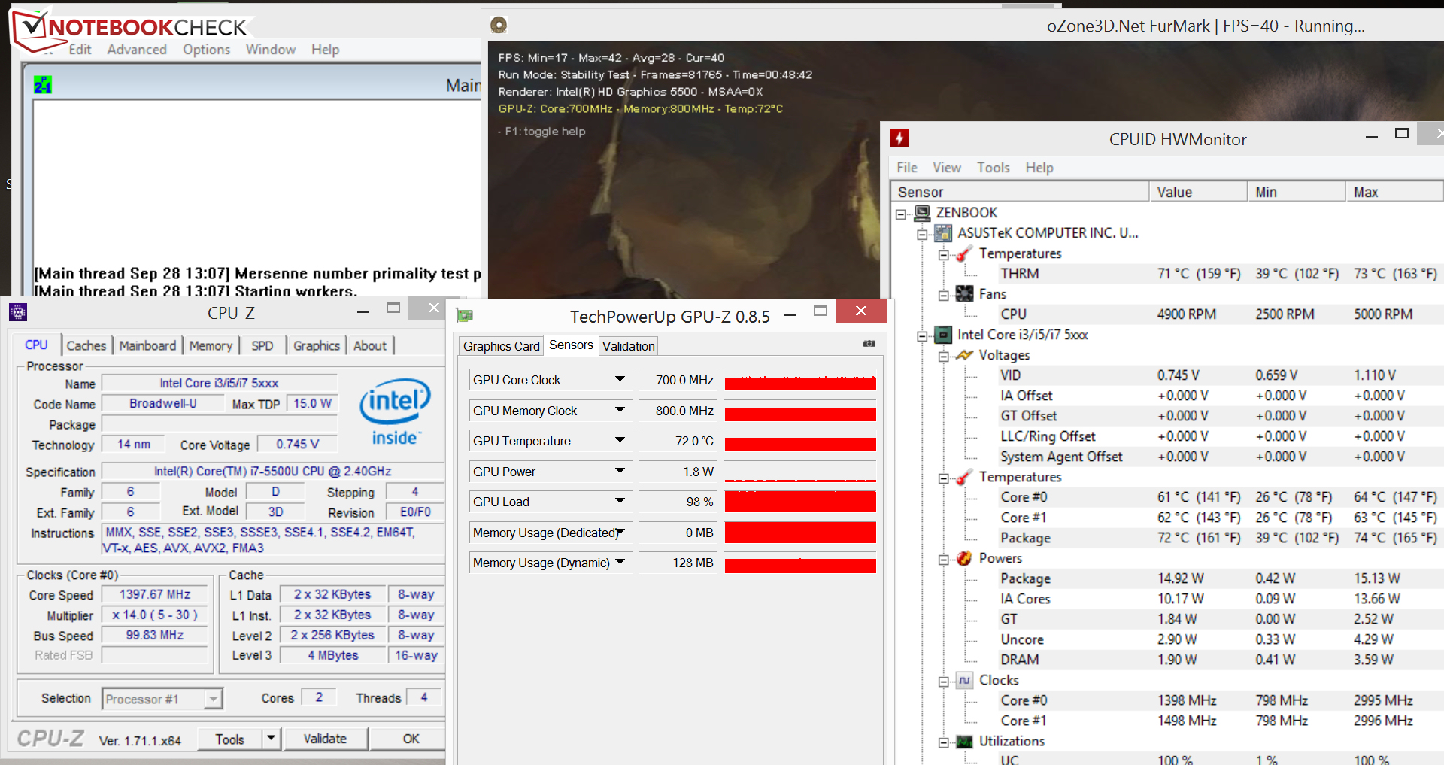
Task: Maximize the CPU-Z window
Action: [393, 308]
